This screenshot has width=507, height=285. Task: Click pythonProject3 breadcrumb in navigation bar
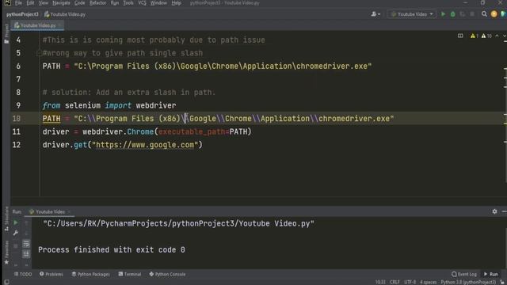[x=22, y=14]
